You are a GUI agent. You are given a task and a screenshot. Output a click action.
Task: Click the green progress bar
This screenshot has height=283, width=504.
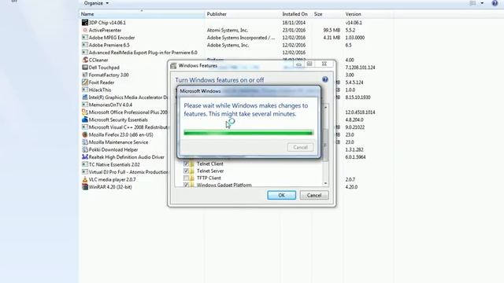[x=248, y=133]
